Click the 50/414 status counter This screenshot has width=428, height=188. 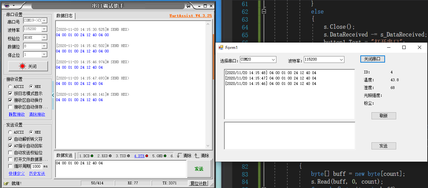(97, 183)
